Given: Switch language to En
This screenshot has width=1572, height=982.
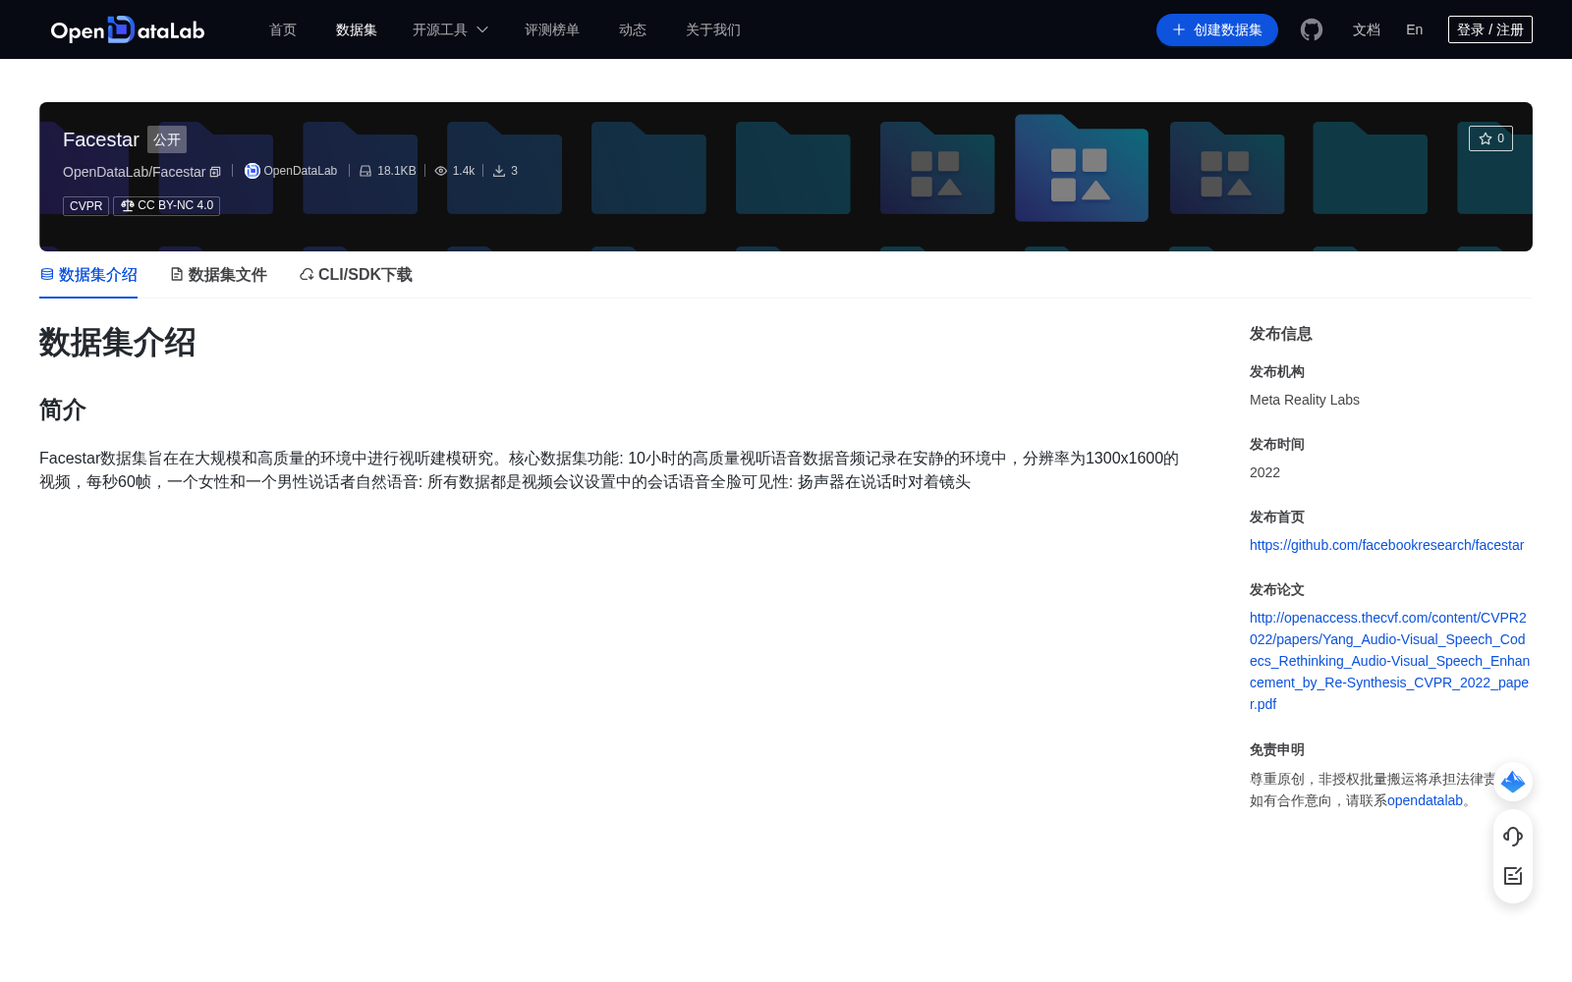Looking at the screenshot, I should coord(1414,29).
